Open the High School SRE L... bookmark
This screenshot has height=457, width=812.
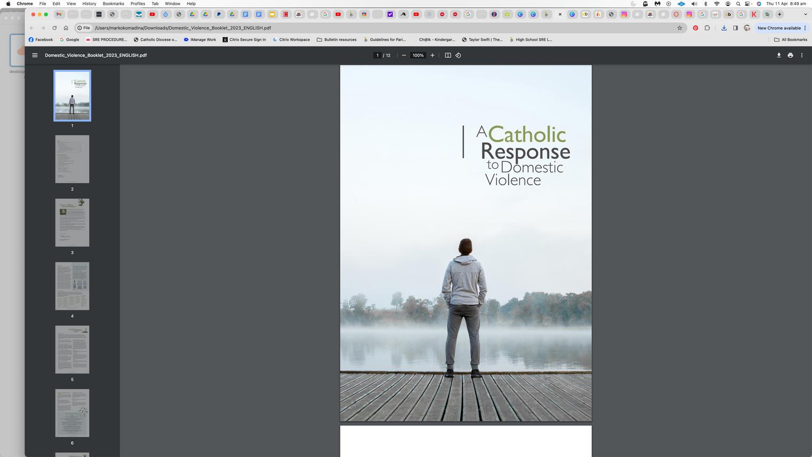pyautogui.click(x=530, y=40)
